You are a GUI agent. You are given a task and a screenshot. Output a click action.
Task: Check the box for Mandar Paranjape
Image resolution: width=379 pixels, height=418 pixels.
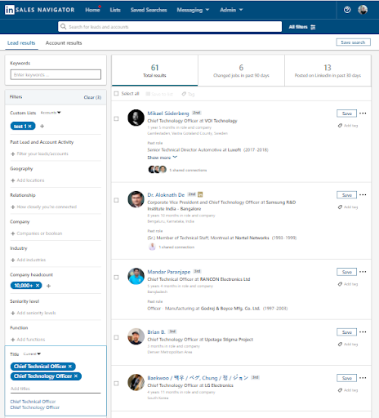tap(116, 277)
